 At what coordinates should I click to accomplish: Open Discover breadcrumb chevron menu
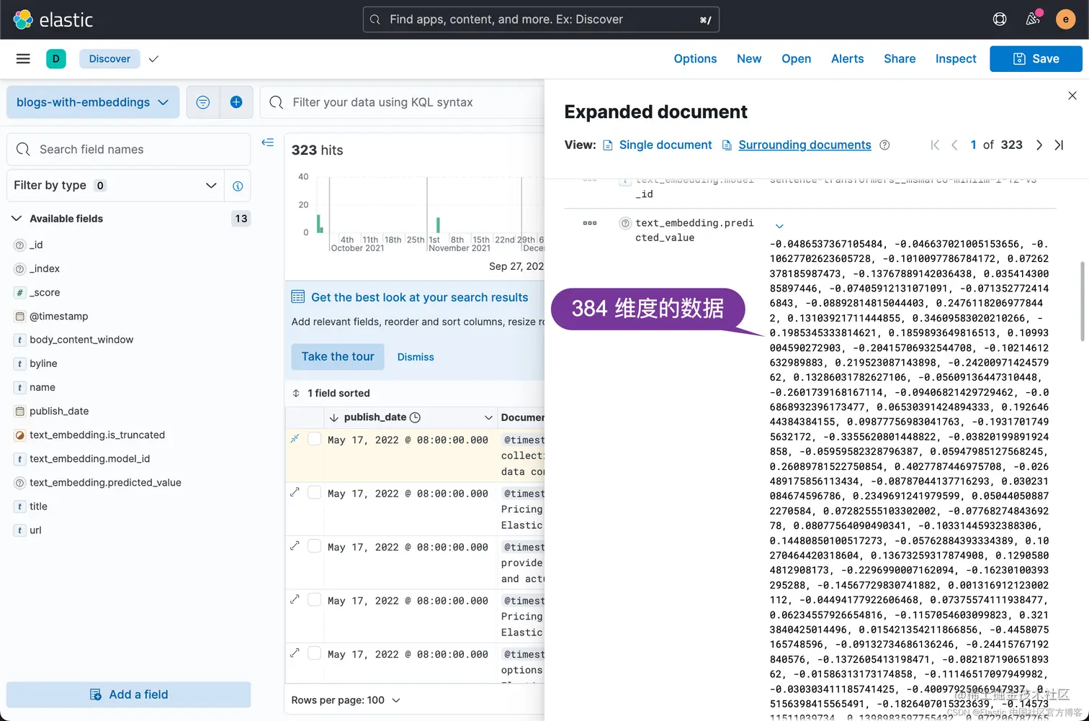coord(153,59)
